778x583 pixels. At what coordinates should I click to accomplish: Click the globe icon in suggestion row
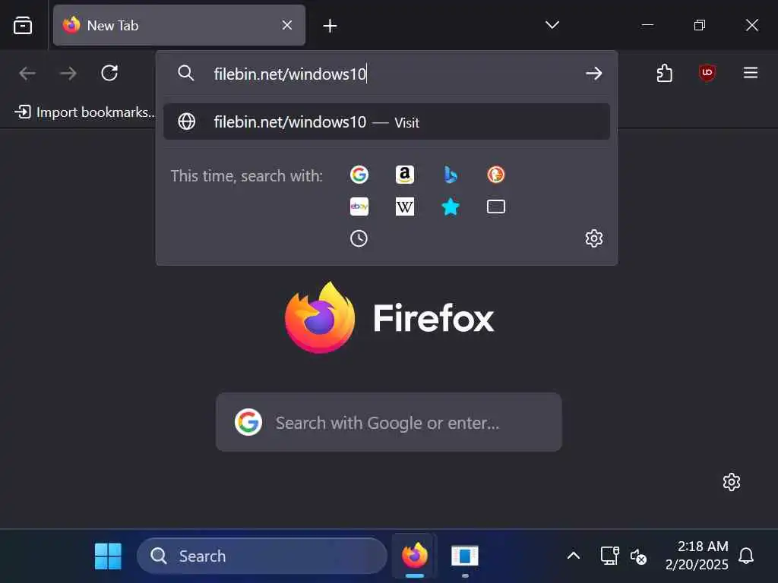click(187, 121)
